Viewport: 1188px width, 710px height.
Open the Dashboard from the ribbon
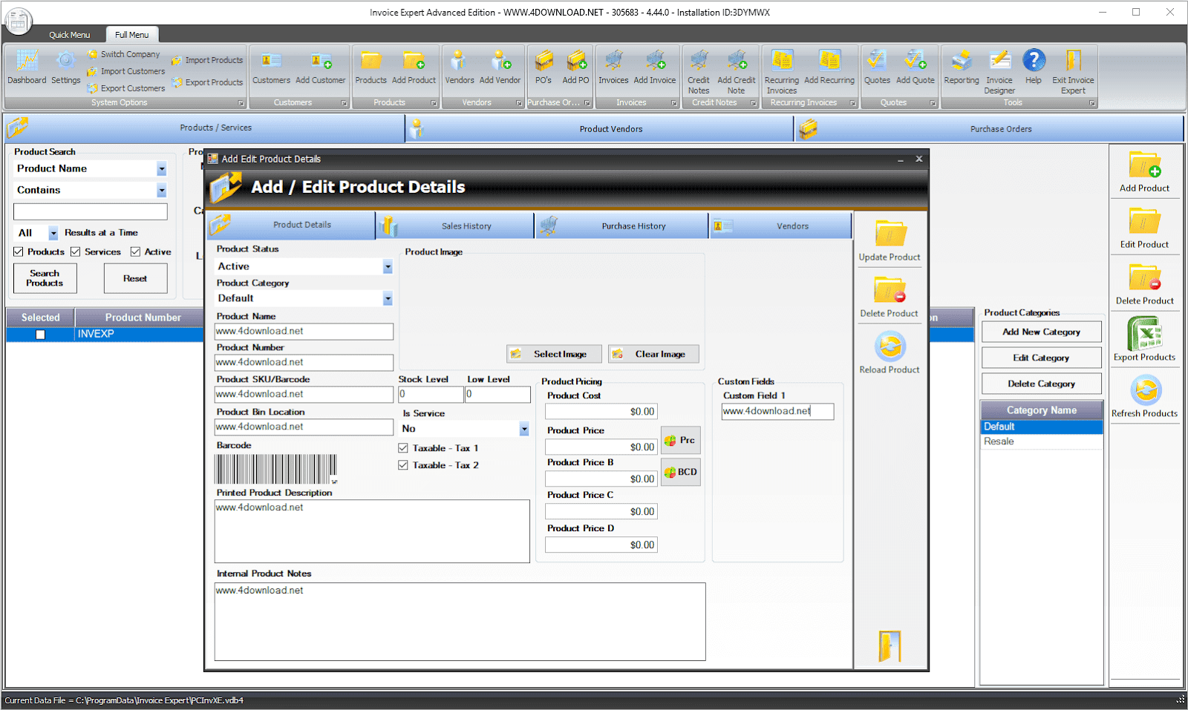[x=27, y=67]
